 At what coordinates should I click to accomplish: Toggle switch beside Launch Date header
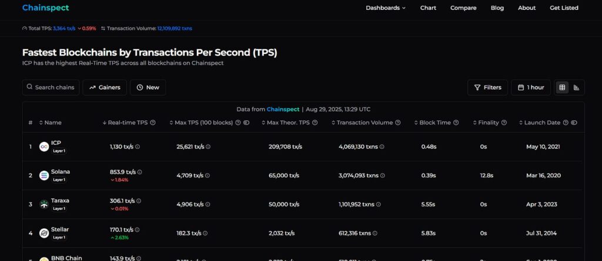click(x=574, y=123)
